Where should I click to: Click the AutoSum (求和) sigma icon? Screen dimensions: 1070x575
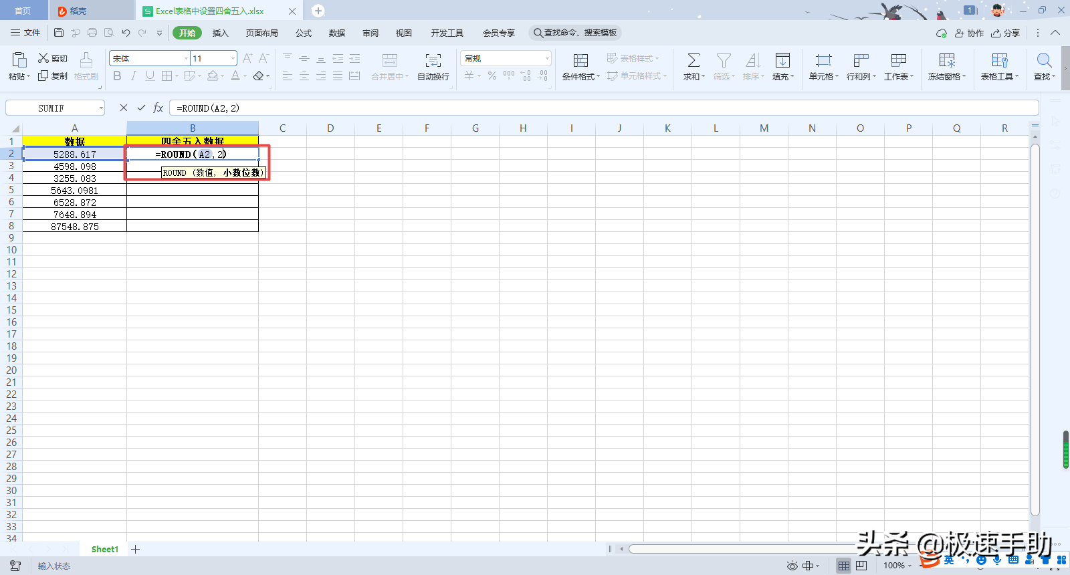[693, 60]
